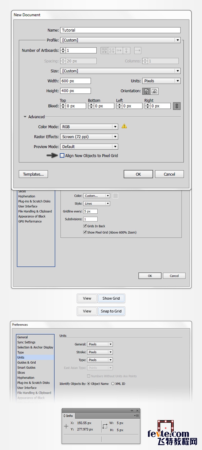Click the View button beside Show Grid
This screenshot has height=450, width=202.
click(x=87, y=298)
